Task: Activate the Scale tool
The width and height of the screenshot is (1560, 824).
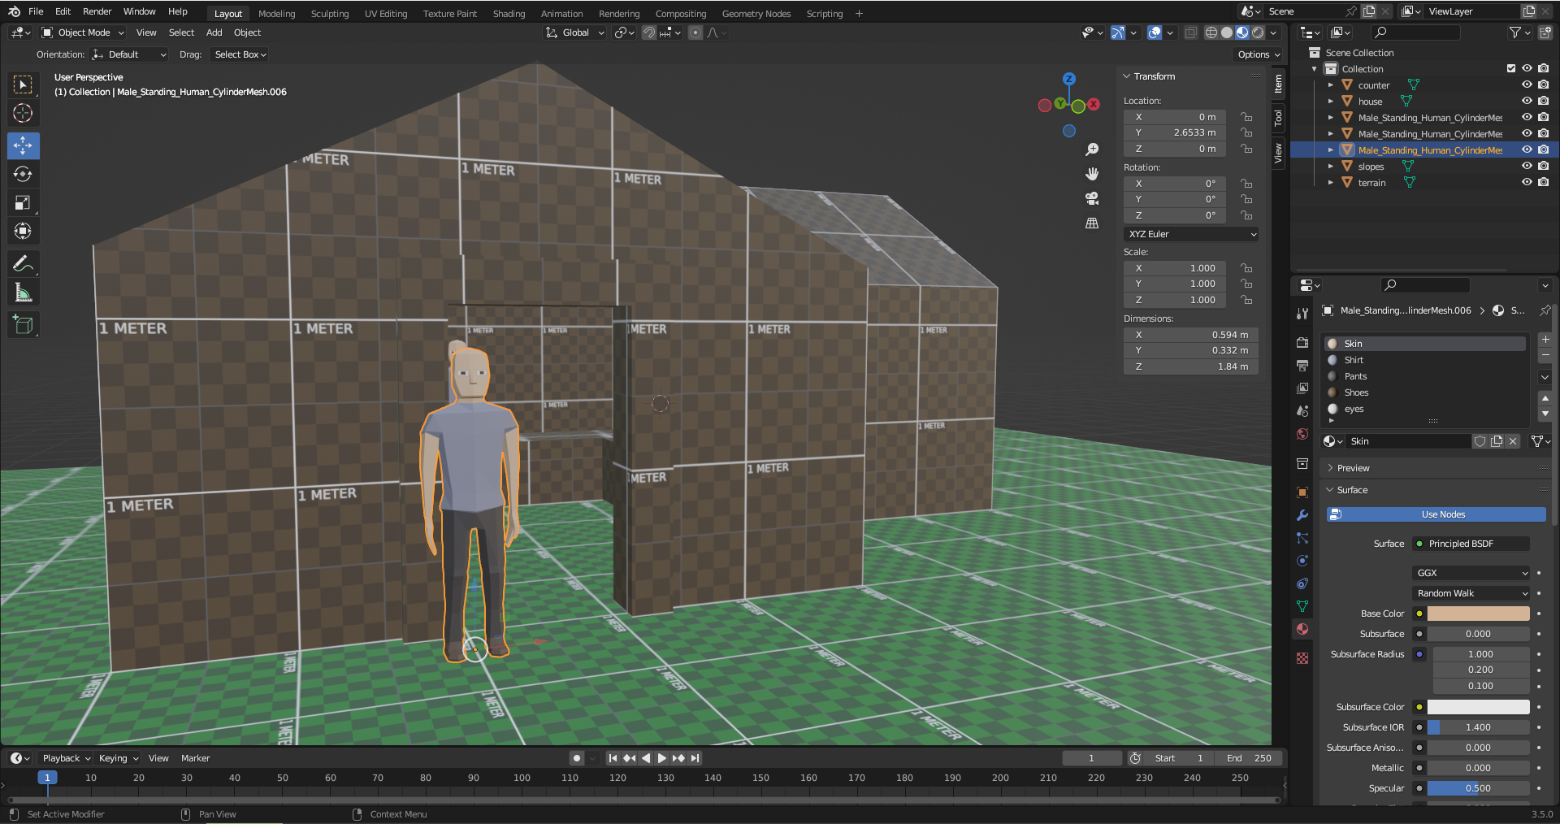Action: pos(23,202)
